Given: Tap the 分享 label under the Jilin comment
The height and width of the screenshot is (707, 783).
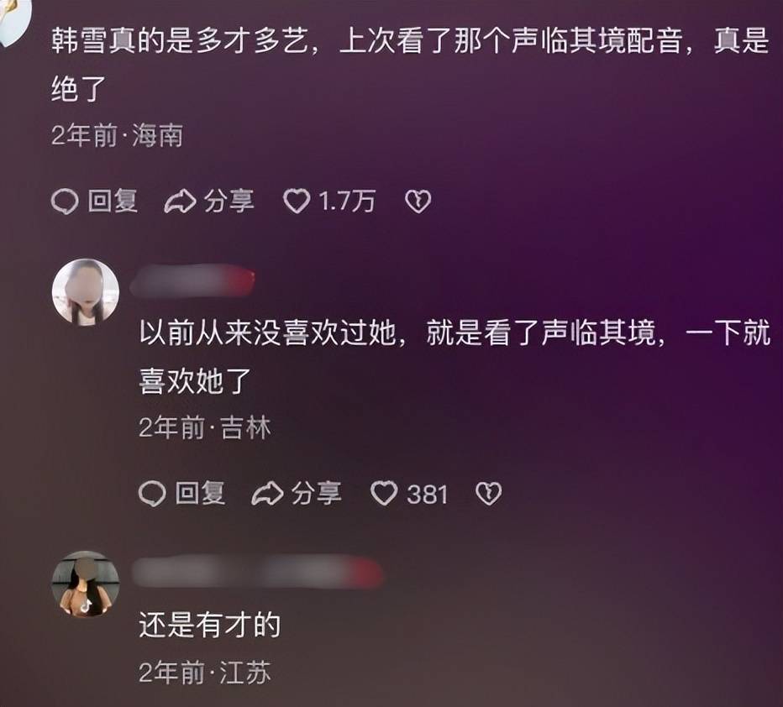Looking at the screenshot, I should coord(317,494).
